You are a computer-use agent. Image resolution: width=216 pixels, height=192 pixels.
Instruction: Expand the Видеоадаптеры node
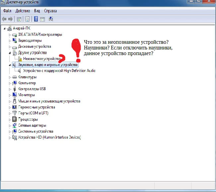[x=10, y=41]
